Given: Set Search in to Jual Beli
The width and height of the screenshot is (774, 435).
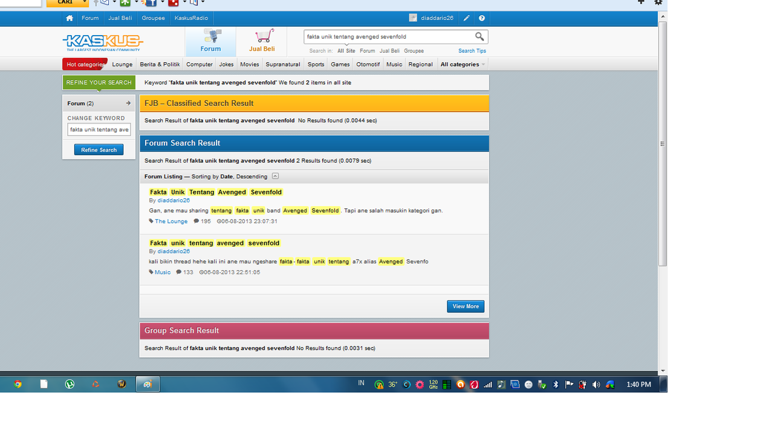Looking at the screenshot, I should coord(389,51).
